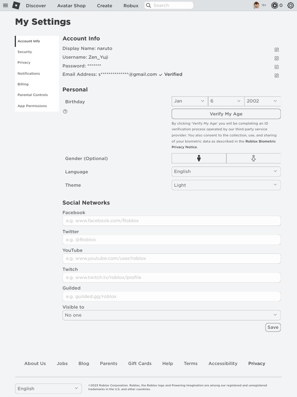Image resolution: width=297 pixels, height=397 pixels.
Task: Edit the Username pencil icon
Action: pyautogui.click(x=277, y=58)
